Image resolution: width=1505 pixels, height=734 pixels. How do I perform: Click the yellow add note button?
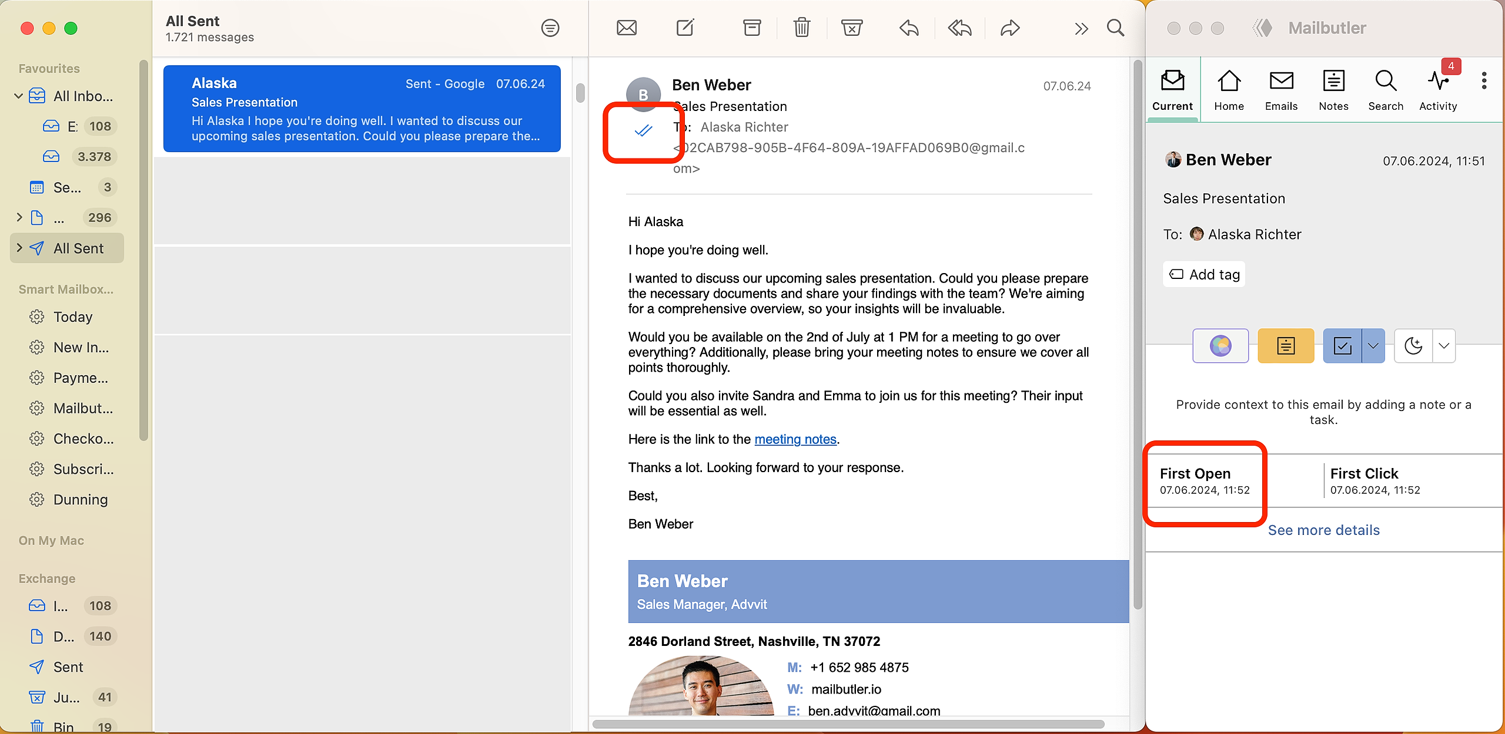tap(1286, 346)
